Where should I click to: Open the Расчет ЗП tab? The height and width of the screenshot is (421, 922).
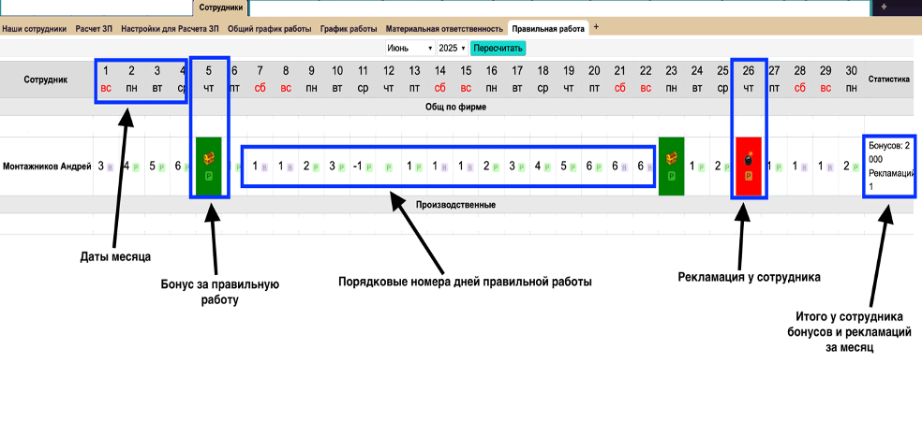pos(97,29)
